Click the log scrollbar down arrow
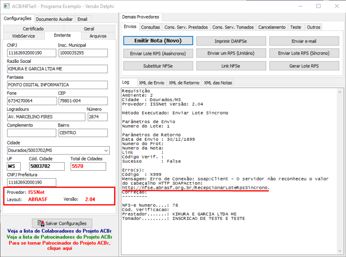This screenshot has height=257, width=346. [x=340, y=251]
